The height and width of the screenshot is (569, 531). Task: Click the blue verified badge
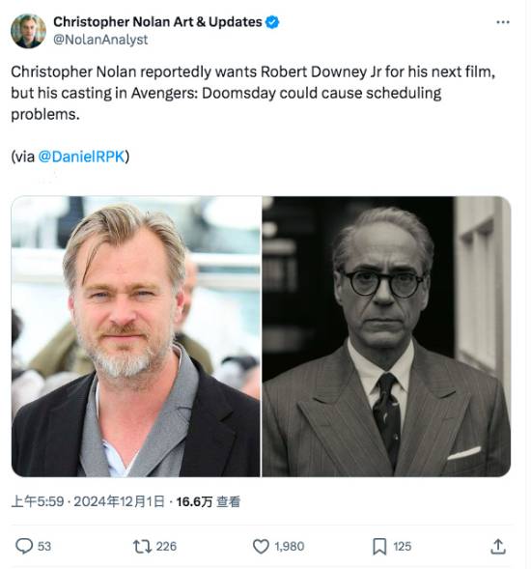click(272, 22)
